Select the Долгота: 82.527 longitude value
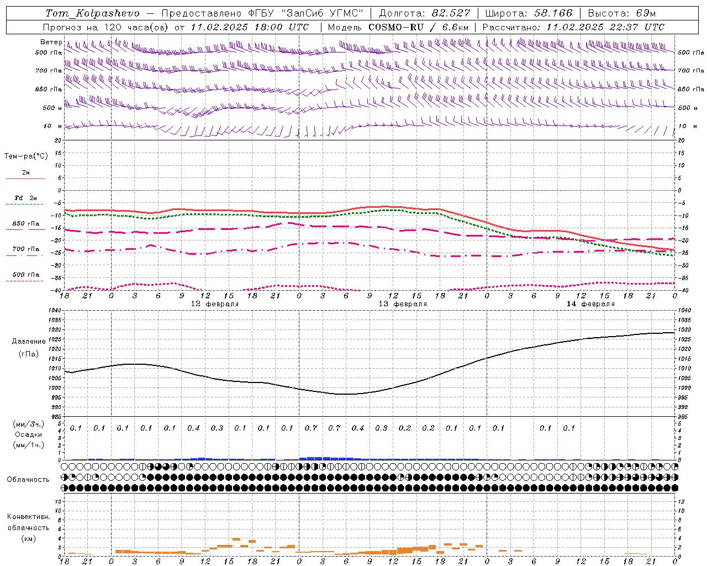This screenshot has width=707, height=566. click(x=425, y=13)
